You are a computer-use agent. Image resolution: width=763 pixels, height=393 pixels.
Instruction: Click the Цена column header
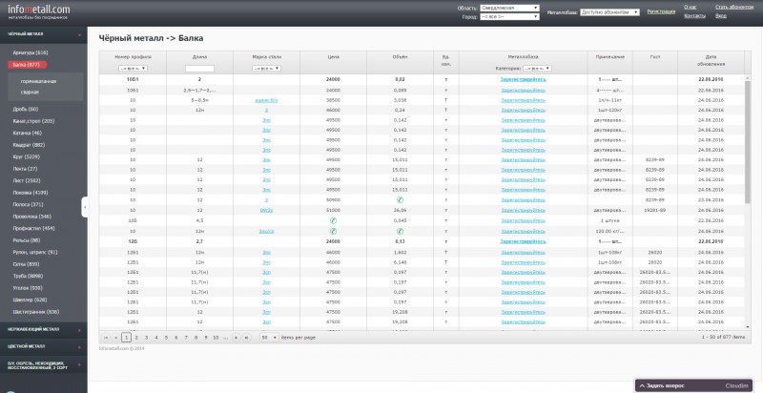pos(333,57)
